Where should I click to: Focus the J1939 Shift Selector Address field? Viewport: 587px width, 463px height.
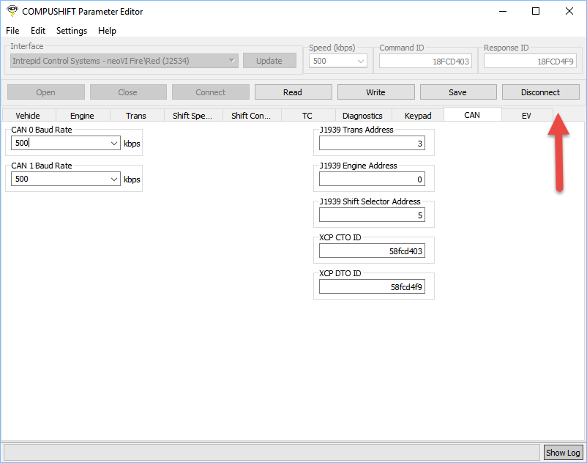point(372,215)
